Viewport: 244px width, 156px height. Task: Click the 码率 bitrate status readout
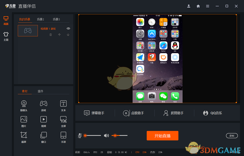[82, 152]
